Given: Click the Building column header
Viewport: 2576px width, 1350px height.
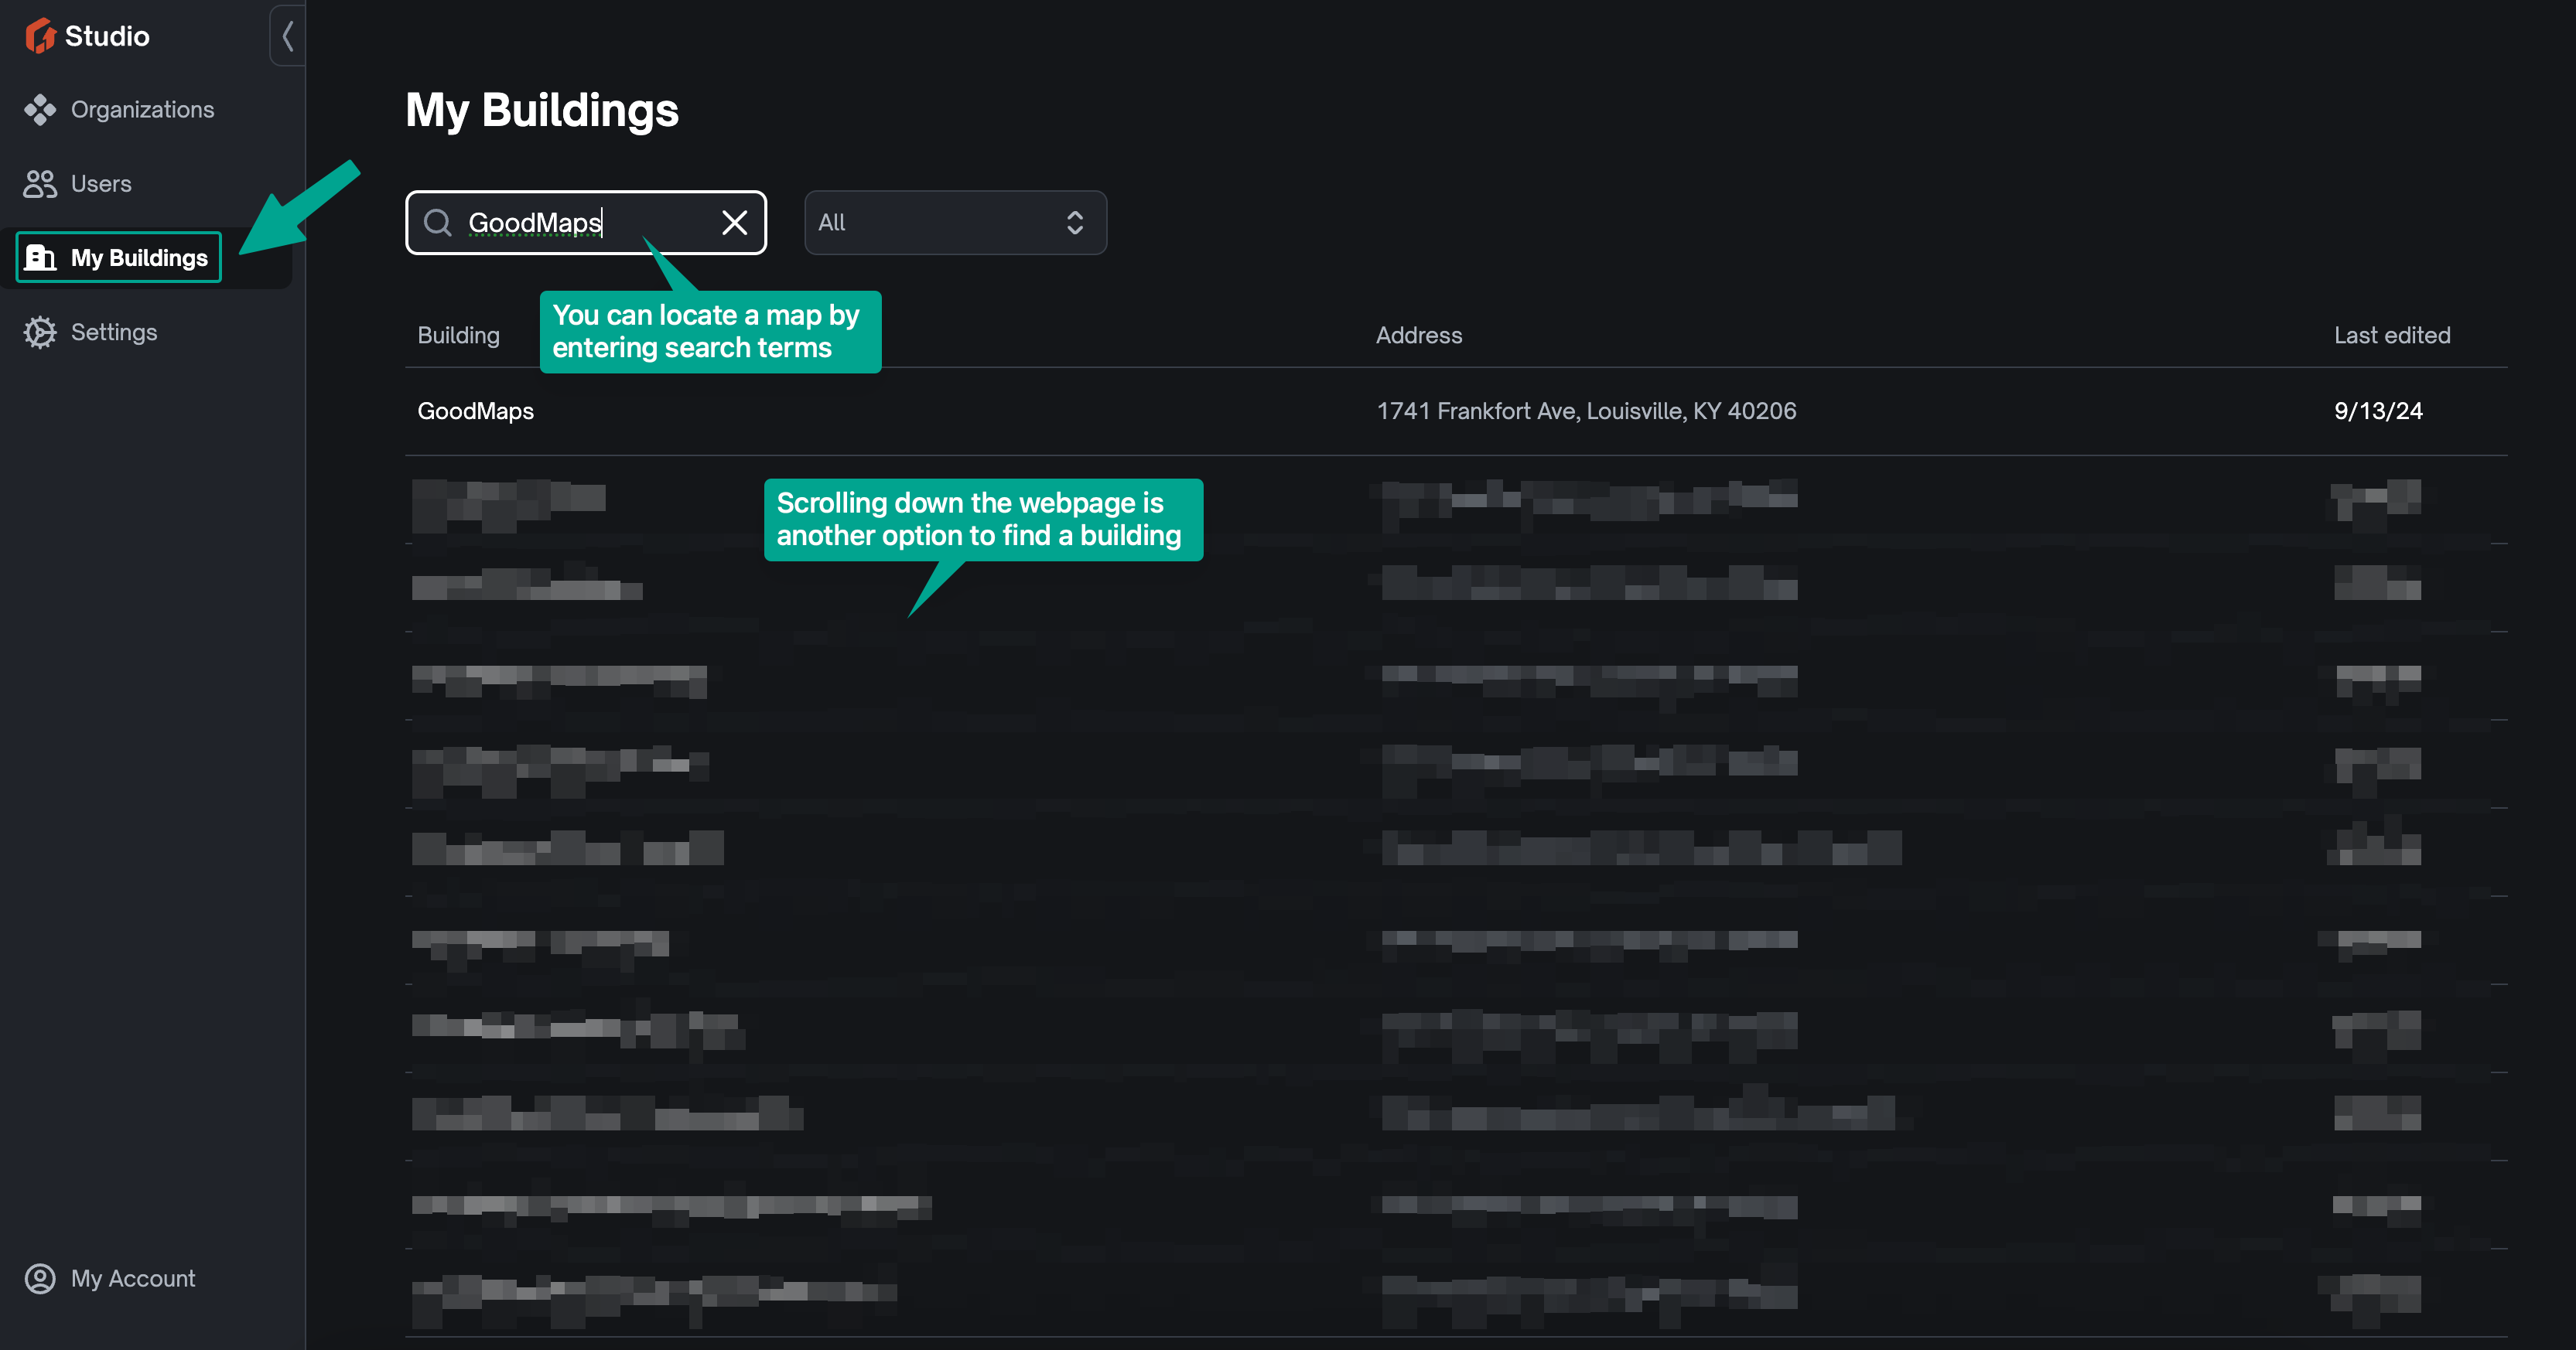Looking at the screenshot, I should 458,336.
